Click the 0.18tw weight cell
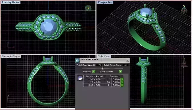Screen dimensions: 193x110 tap(116, 82)
